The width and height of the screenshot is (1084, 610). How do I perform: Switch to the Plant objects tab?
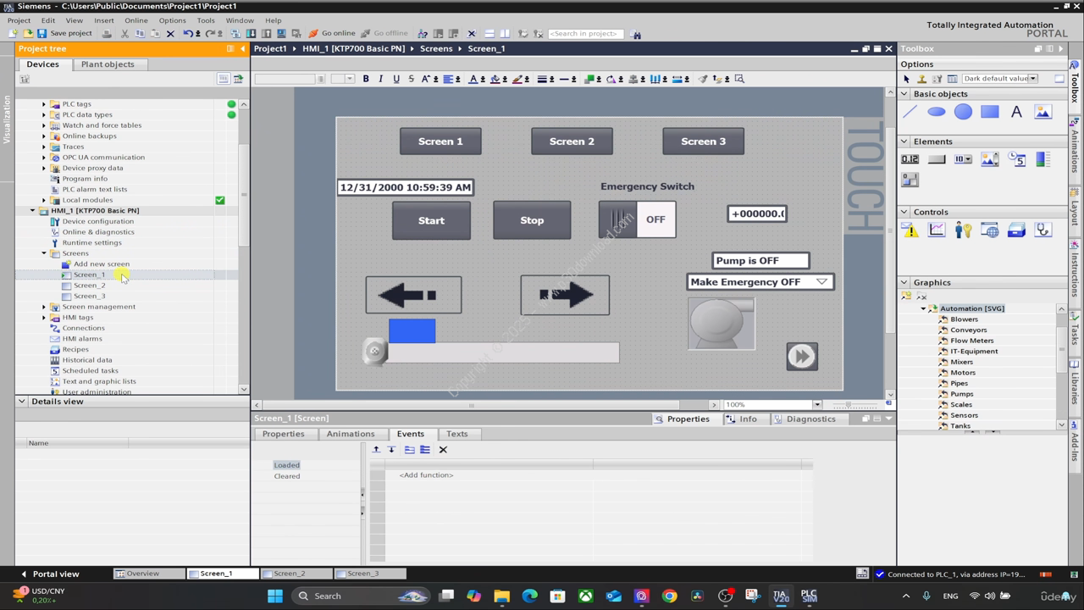click(x=108, y=64)
